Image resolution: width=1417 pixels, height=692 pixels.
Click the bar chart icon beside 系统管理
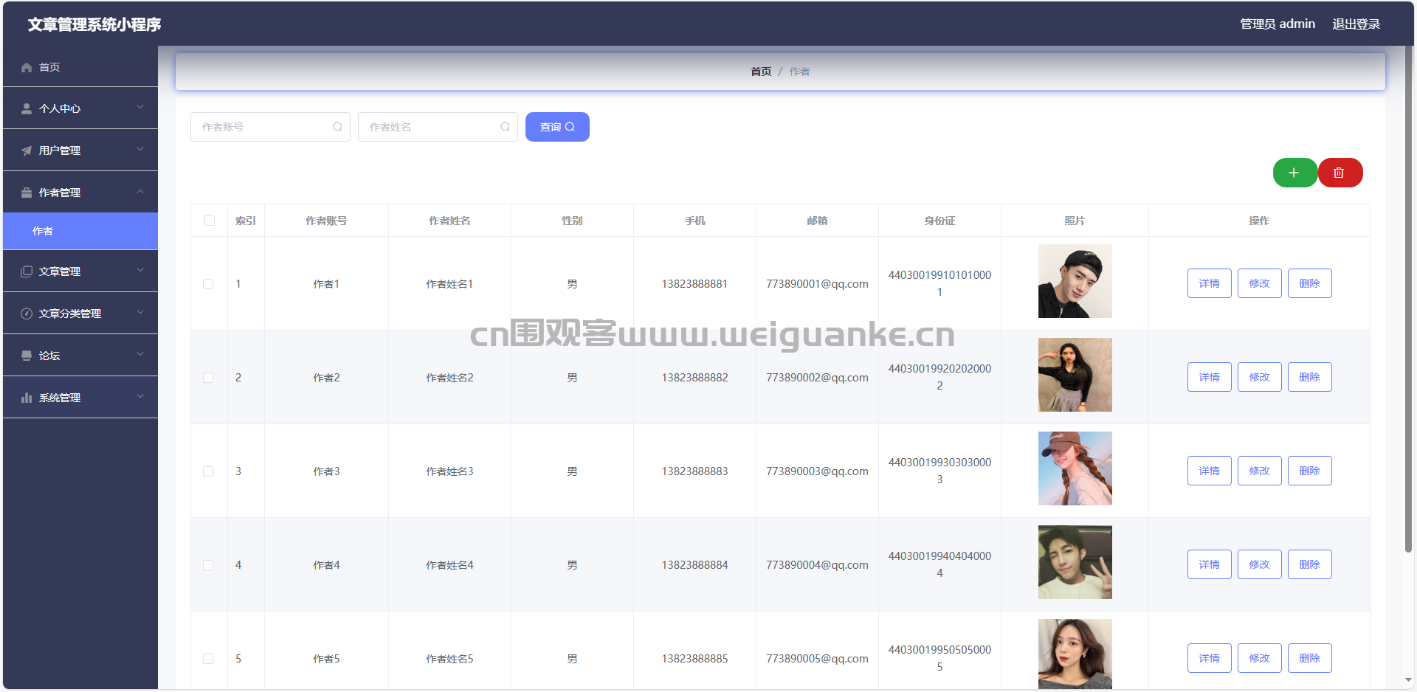(27, 398)
